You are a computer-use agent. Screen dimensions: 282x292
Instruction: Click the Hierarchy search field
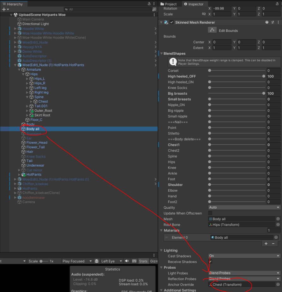108,9
